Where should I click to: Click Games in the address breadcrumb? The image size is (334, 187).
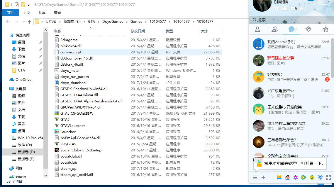click(x=136, y=22)
